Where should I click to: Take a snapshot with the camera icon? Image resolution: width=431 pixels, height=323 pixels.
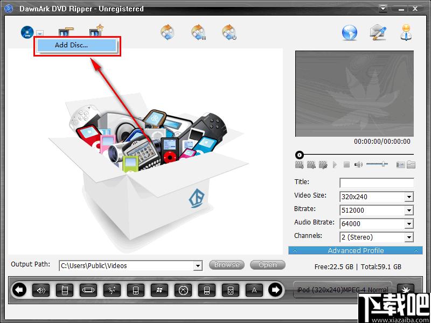click(x=401, y=165)
